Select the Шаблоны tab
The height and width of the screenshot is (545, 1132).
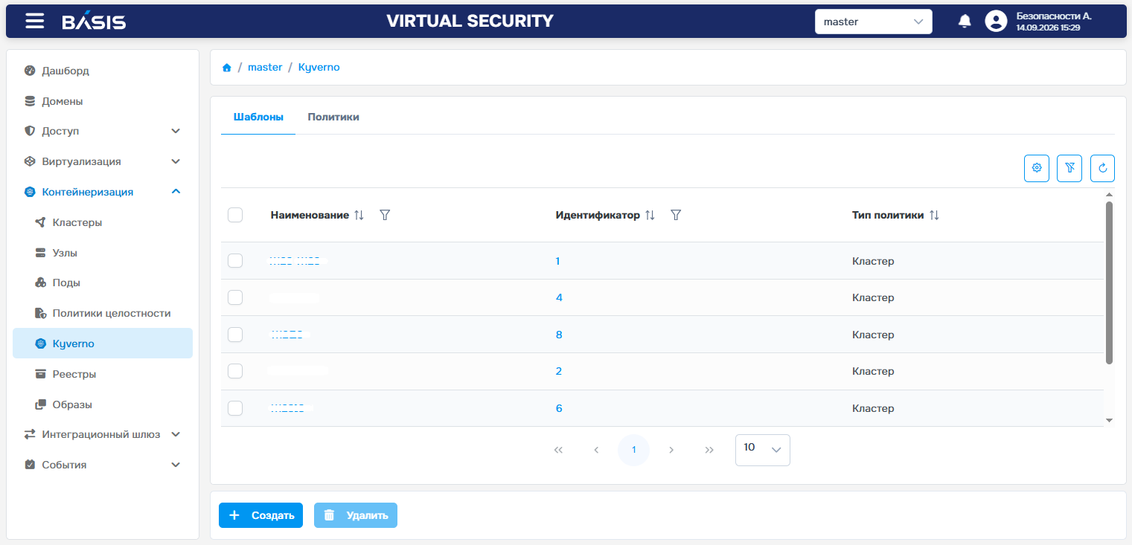(x=258, y=117)
